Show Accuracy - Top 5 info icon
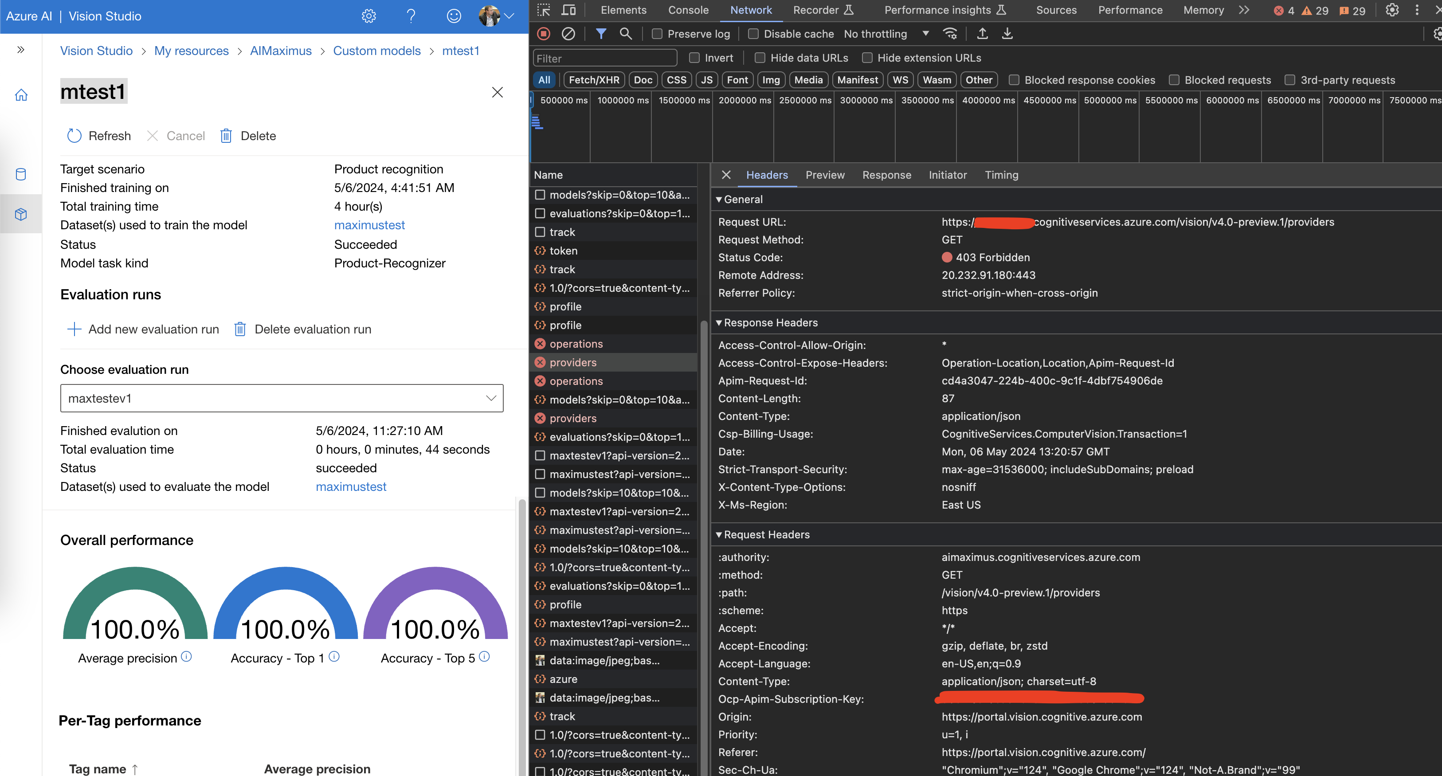 (485, 656)
